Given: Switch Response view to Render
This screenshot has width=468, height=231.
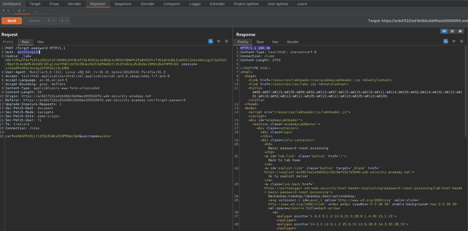Looking at the screenshot, I should tap(293, 42).
